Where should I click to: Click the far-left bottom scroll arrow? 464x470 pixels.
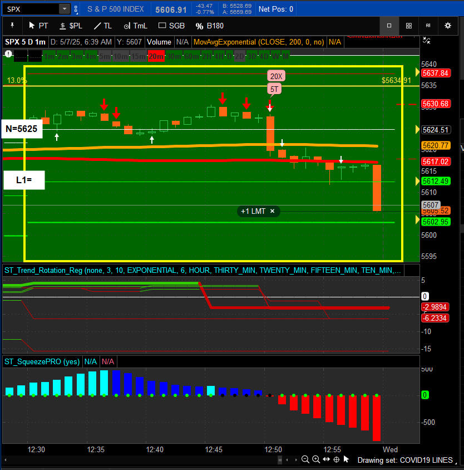[6, 460]
